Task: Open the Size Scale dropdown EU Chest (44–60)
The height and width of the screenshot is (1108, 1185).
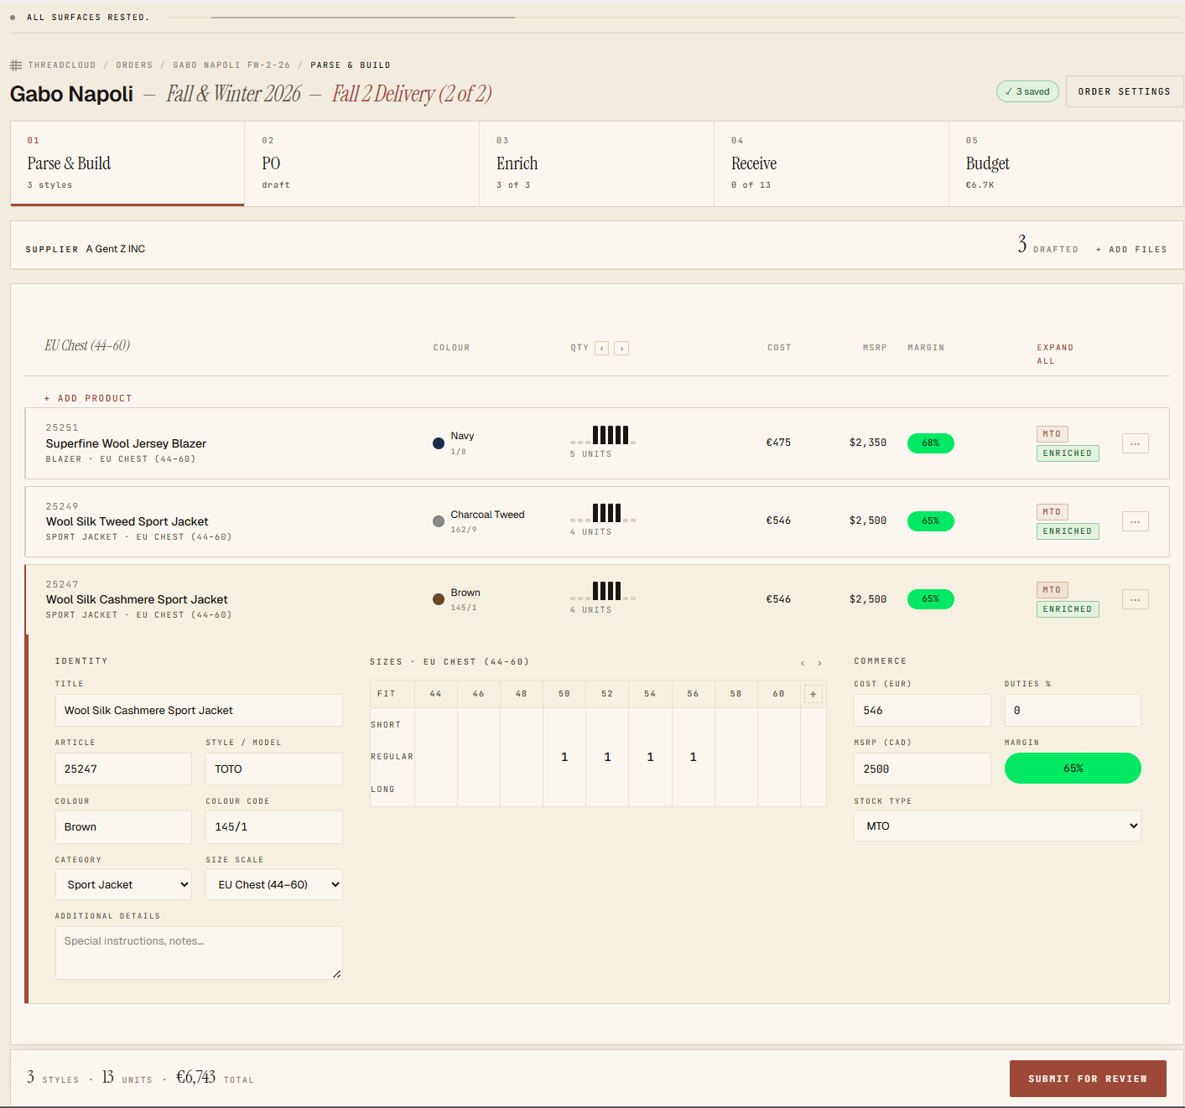Action: point(274,884)
